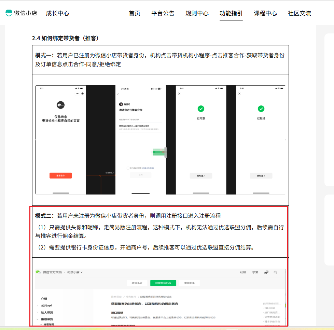Click the search magnifier icon in docs header

(x=275, y=272)
